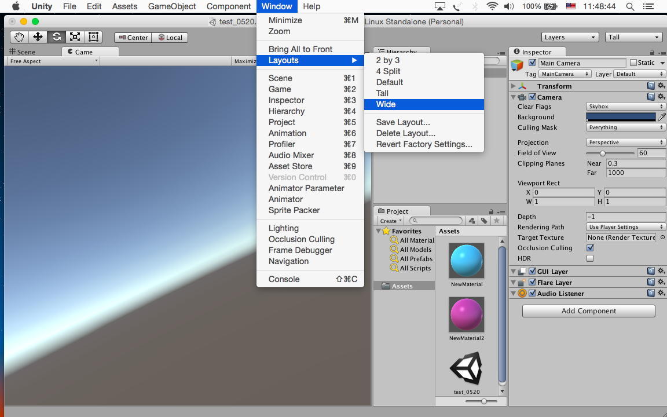Viewport: 667px width, 417px height.
Task: Open the Layer Default dropdown
Action: coord(639,74)
